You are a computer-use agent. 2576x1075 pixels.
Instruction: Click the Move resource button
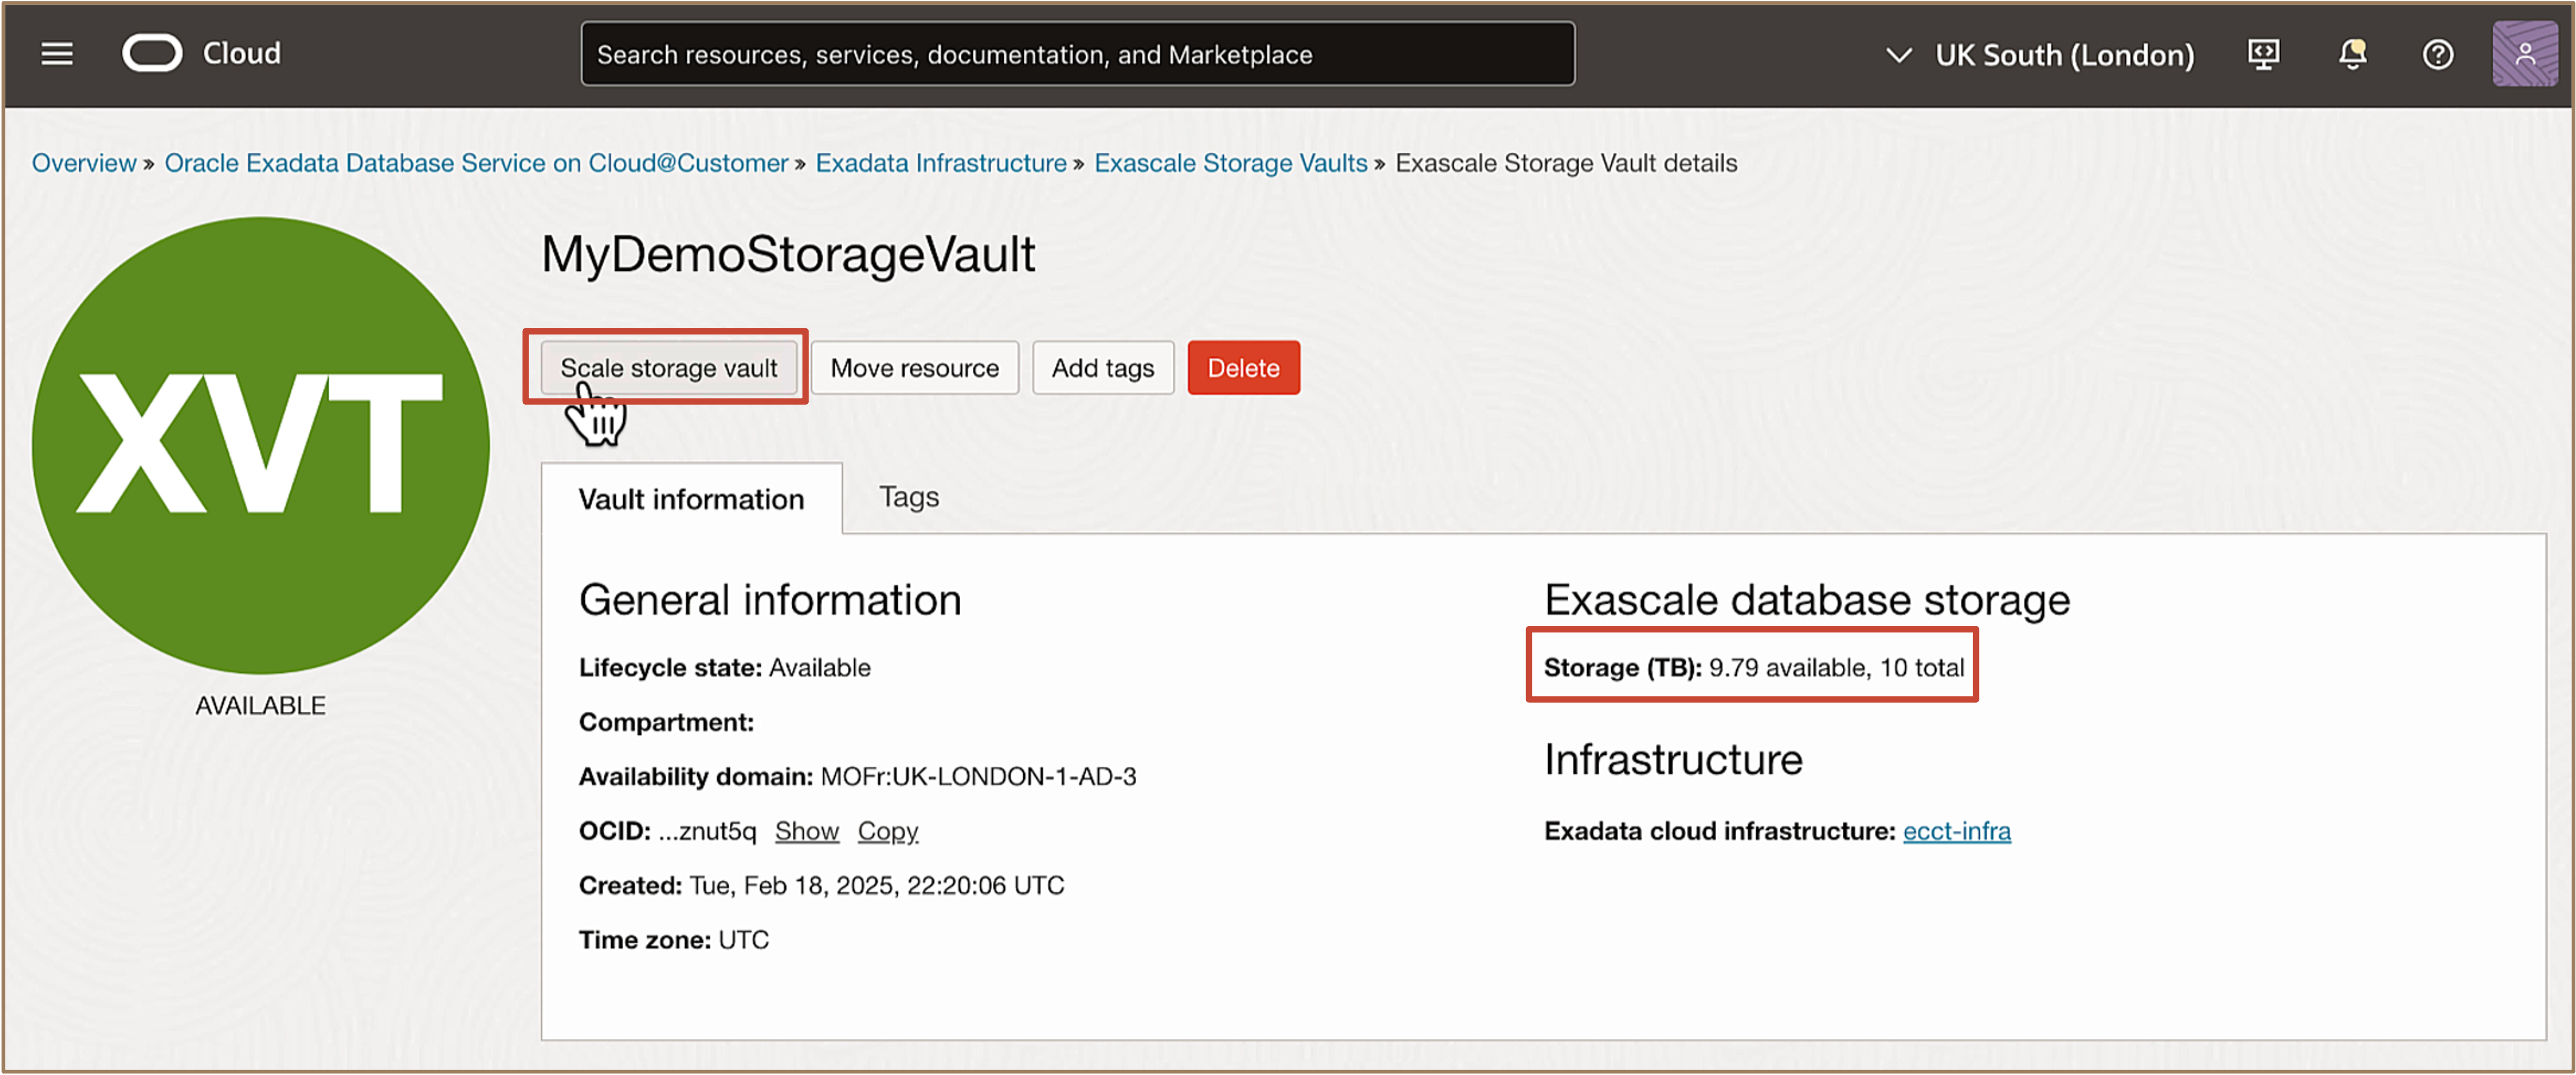coord(914,368)
